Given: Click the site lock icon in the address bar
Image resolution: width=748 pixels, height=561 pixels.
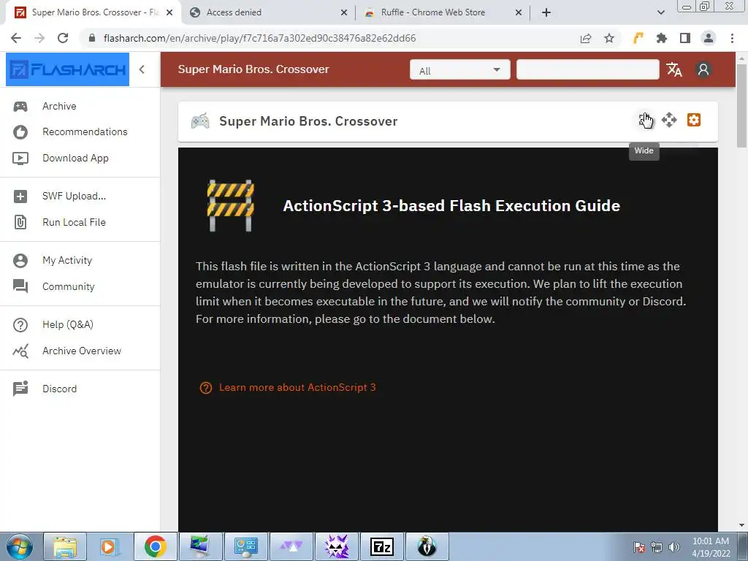Looking at the screenshot, I should pos(92,38).
